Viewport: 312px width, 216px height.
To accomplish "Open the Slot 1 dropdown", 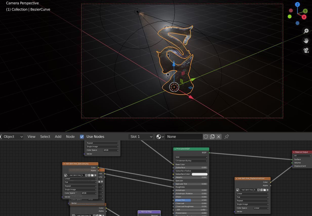I will (x=140, y=137).
